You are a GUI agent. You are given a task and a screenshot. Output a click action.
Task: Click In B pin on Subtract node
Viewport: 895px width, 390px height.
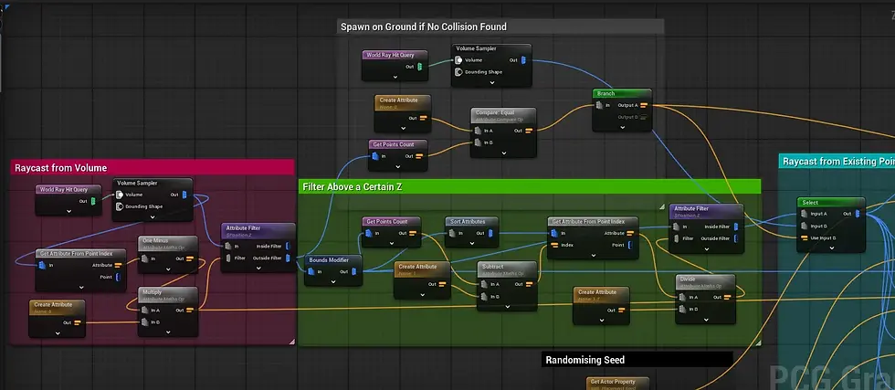point(484,296)
